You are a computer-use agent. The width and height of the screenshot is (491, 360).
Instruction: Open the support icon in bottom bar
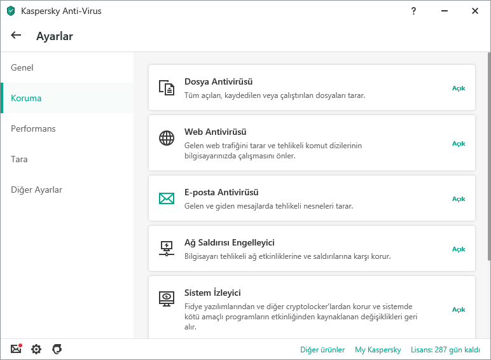pyautogui.click(x=57, y=349)
